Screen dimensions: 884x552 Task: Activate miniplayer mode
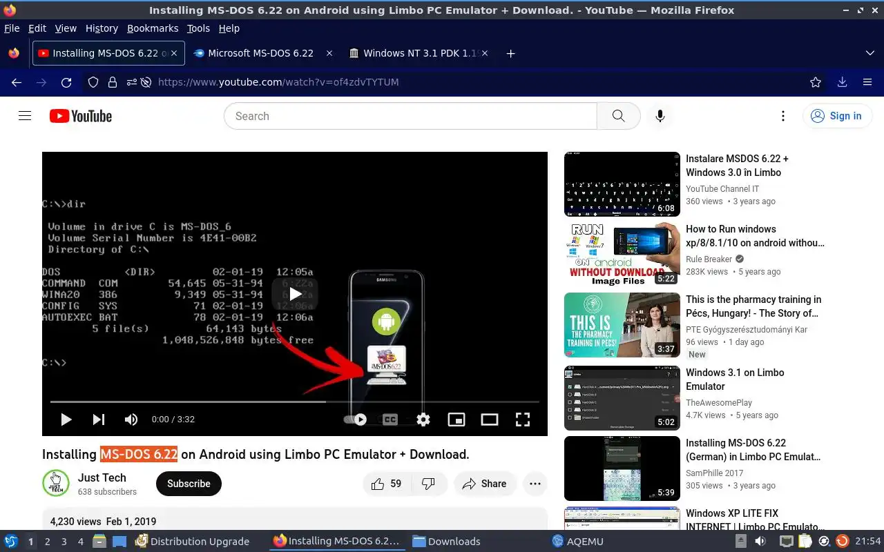[457, 420]
